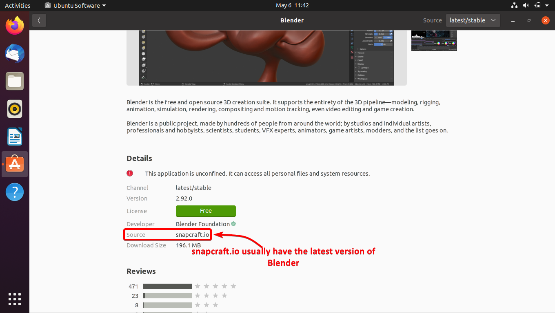Click the Show Applications grid icon
This screenshot has width=555, height=313.
coord(14,299)
